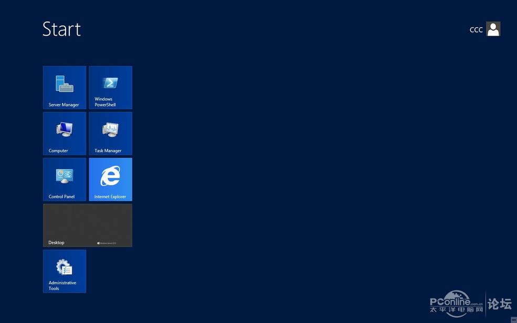Open the Computer tile
Screen dimensions: 517x323
[x=65, y=133]
